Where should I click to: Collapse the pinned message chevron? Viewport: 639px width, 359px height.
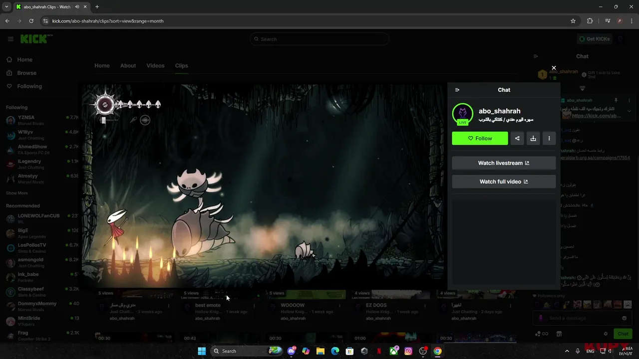629,111
